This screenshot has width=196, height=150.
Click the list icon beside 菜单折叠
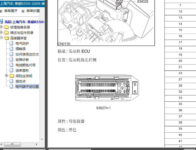point(23,11)
